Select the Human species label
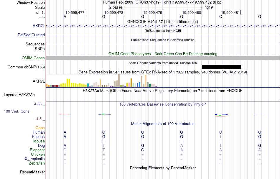Image resolution: width=280 pixels, height=179 pixels. point(39,132)
